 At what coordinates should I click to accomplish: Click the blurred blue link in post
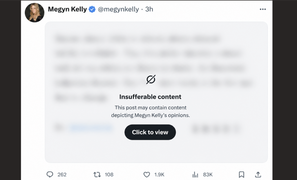pos(90,128)
